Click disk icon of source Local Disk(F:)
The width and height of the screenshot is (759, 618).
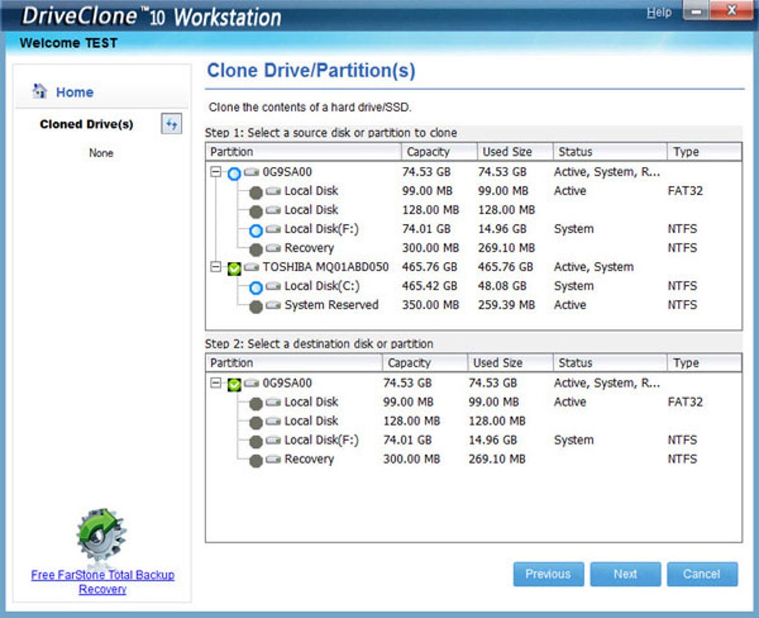pos(274,229)
